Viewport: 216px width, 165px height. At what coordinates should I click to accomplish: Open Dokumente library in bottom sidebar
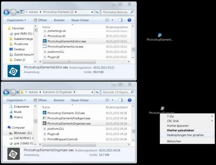click(x=19, y=107)
